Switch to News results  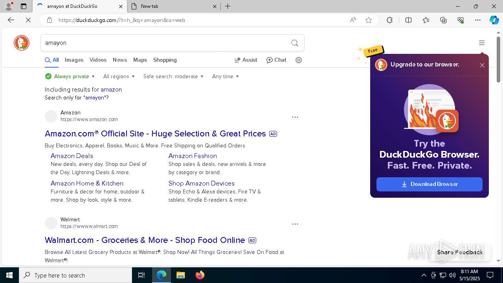(120, 60)
